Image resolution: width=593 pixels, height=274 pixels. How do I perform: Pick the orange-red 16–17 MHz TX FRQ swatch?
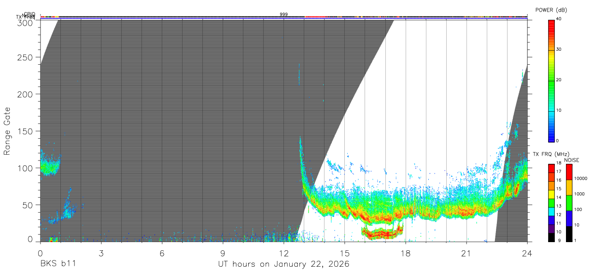point(551,177)
